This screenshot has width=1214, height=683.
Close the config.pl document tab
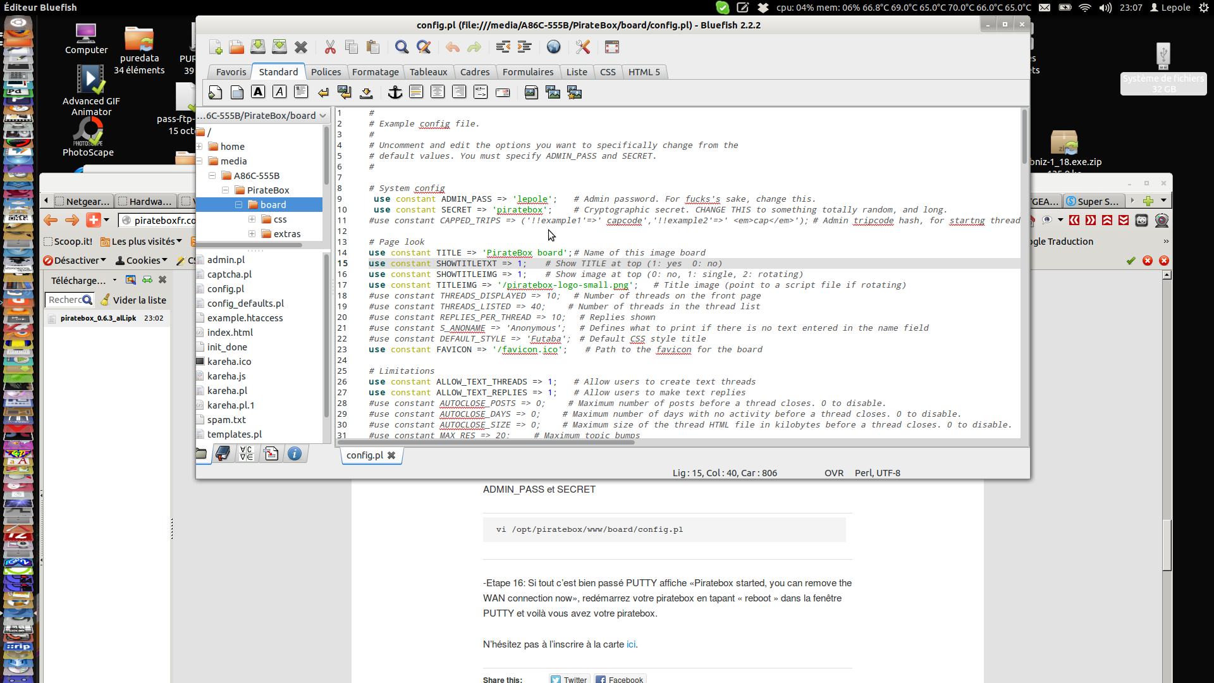[x=391, y=455]
